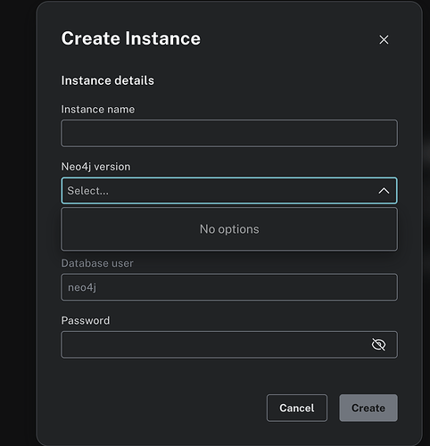Click the "Instance details" section heading
This screenshot has height=446, width=430.
(108, 80)
